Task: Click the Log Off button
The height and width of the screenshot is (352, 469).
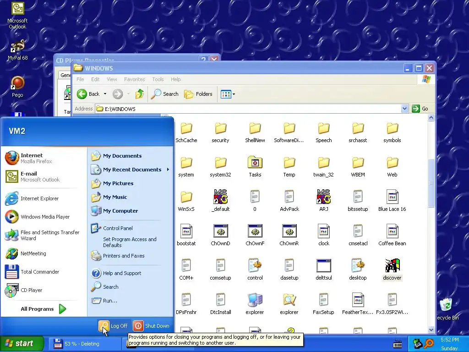Action: [x=114, y=326]
